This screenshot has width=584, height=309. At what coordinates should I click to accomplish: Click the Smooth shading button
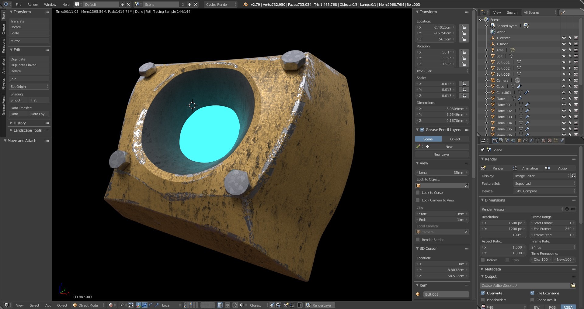coord(19,100)
